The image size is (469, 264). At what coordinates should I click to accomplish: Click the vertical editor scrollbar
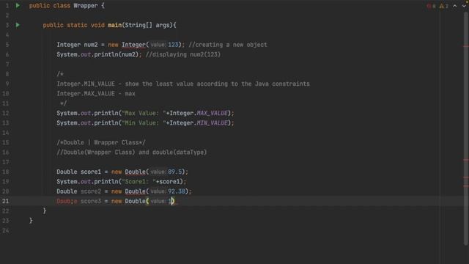click(466, 129)
